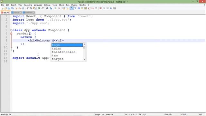Open the Encoding menu
This screenshot has width=206, height=116.
28,5
